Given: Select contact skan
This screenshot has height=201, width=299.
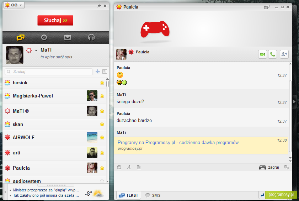Looking at the screenshot, I should tap(54, 124).
